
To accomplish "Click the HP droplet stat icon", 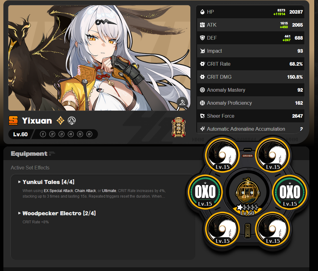I will 202,12.
